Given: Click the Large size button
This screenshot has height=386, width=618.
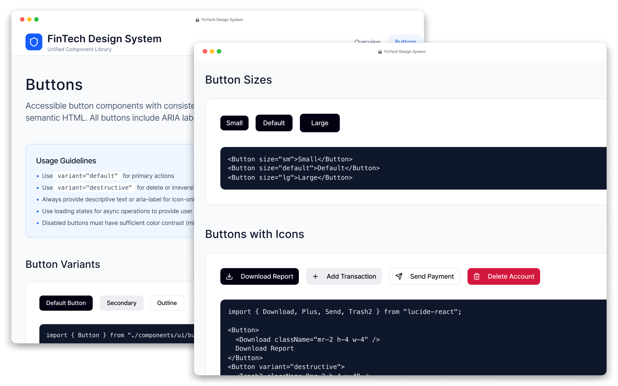Looking at the screenshot, I should 320,123.
